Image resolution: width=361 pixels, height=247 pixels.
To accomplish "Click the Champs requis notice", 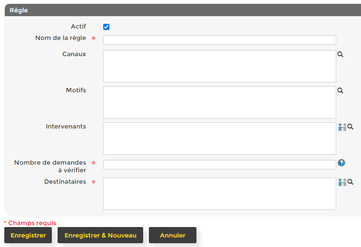I will tap(30, 223).
